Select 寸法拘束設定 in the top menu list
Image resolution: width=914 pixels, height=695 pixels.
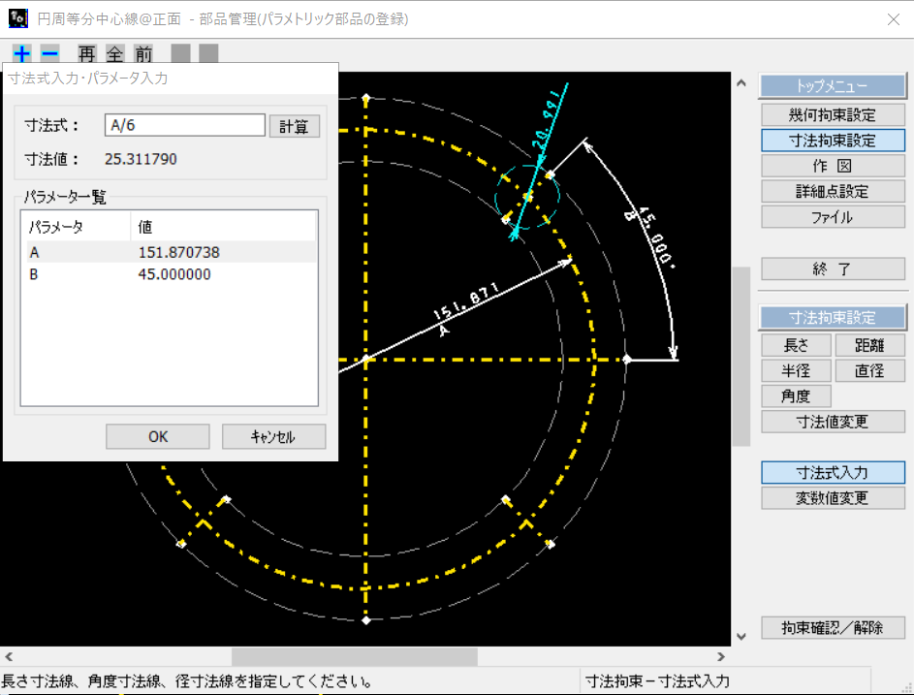click(833, 141)
